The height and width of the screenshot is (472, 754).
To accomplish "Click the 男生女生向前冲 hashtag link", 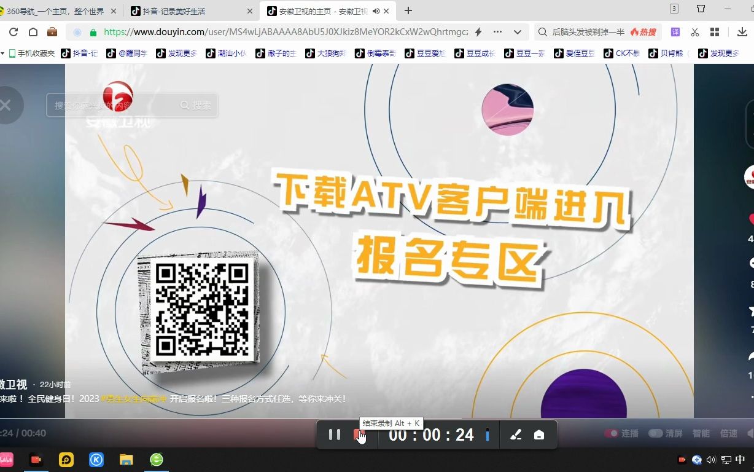I will point(134,399).
